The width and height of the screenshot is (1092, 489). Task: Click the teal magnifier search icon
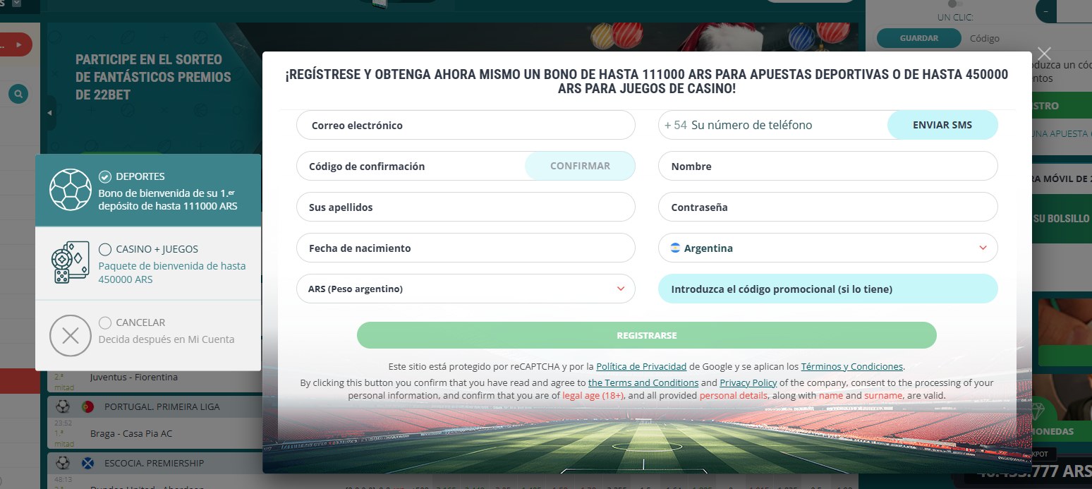[19, 93]
